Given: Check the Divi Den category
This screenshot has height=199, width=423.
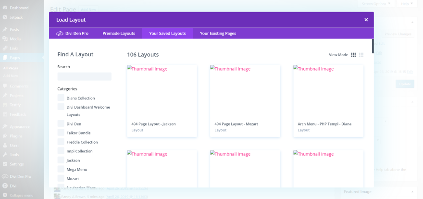Looking at the screenshot, I should pos(61,124).
